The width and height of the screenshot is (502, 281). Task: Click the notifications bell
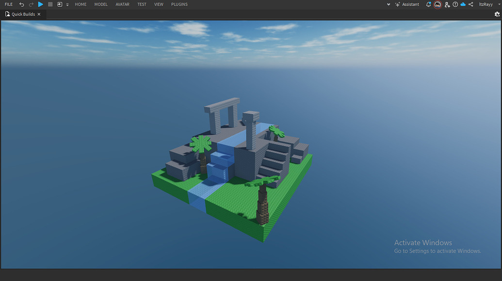click(429, 4)
